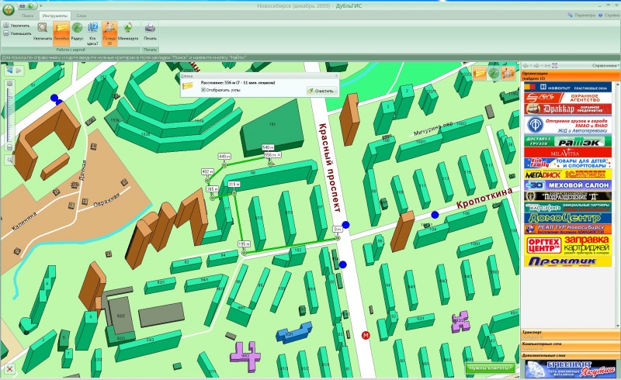Toggle the Псевдо 3D view icon
The height and width of the screenshot is (380, 621).
[110, 31]
